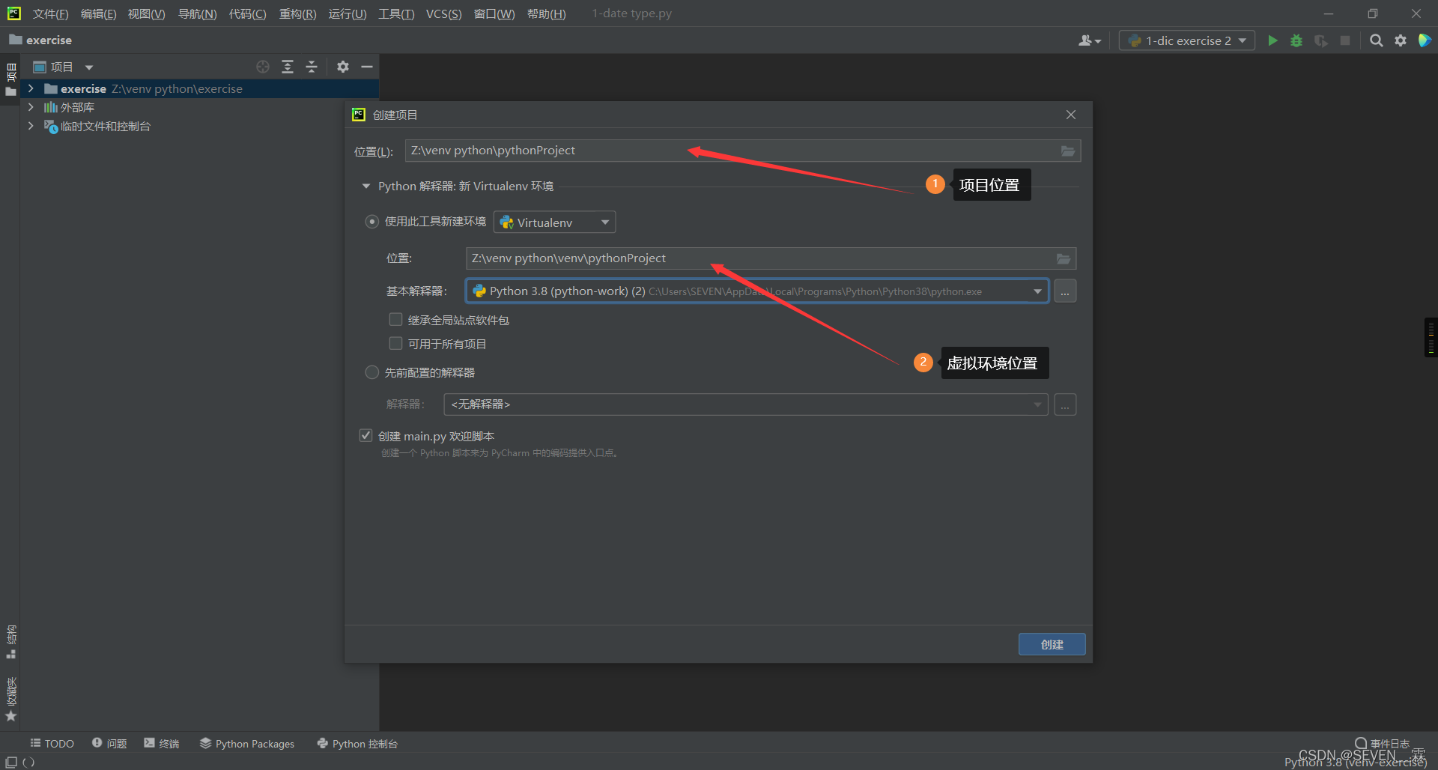This screenshot has height=770, width=1438.
Task: Open the 事件日志 event log
Action: point(1383,743)
